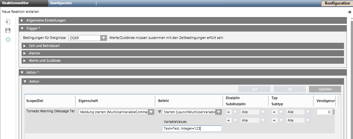Expand the Allgemeine Einstellungen section
Image resolution: width=353 pixels, height=139 pixels.
22,20
